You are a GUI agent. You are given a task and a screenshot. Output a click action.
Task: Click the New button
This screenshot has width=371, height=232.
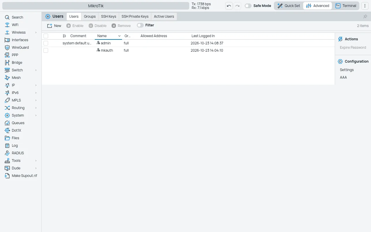click(x=54, y=26)
